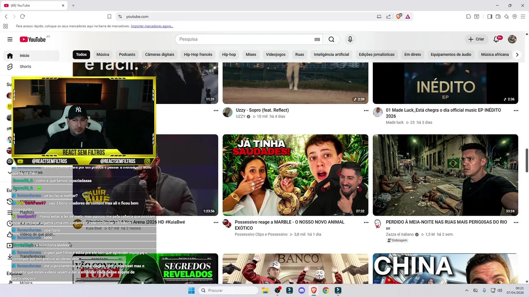The image size is (529, 297).
Task: Open the Brave Wallet icon
Action: (x=498, y=16)
